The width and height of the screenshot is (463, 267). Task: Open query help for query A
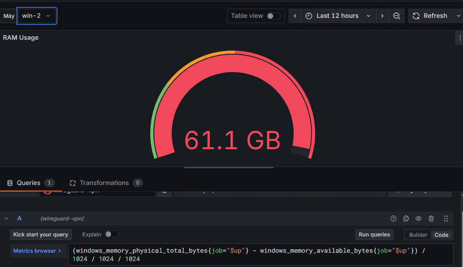[x=393, y=219]
